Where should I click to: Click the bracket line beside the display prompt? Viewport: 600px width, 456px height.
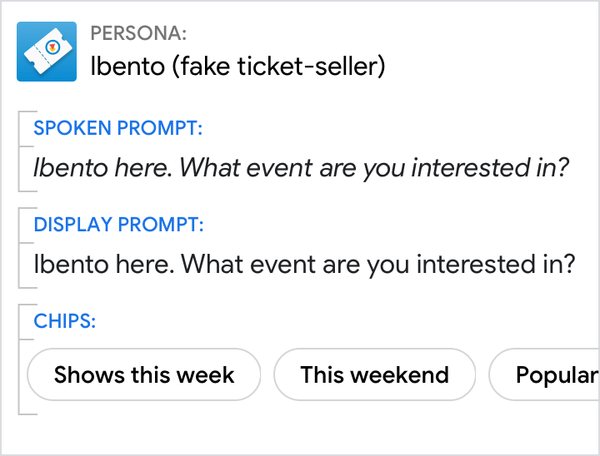click(19, 248)
